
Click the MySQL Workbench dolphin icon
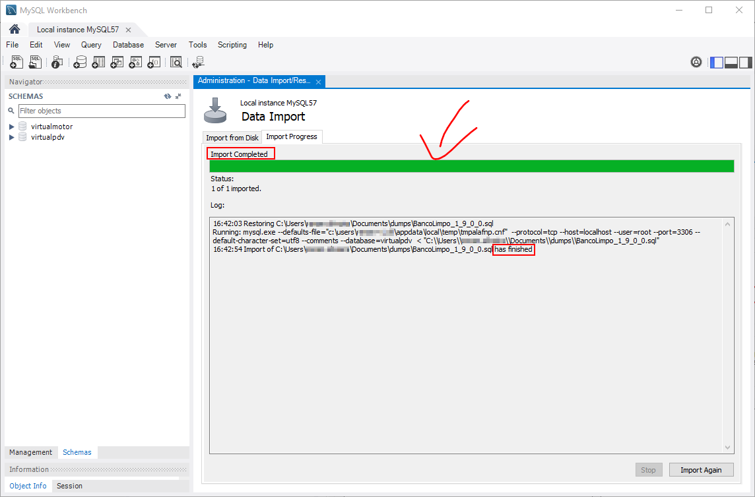point(11,10)
